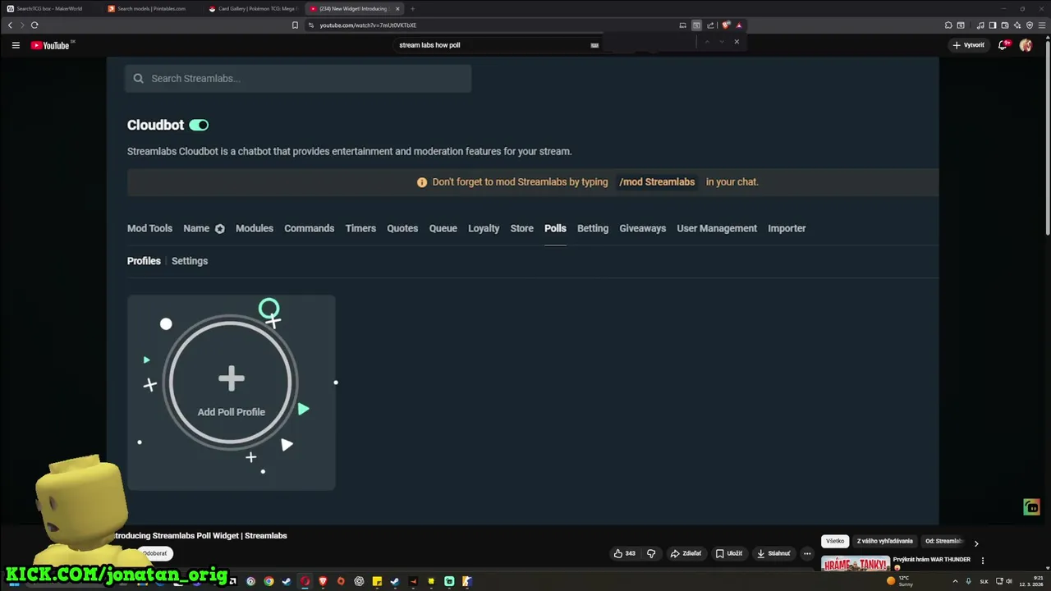Close the find bar with X
Screen dimensions: 1051x591
pyautogui.click(x=737, y=42)
